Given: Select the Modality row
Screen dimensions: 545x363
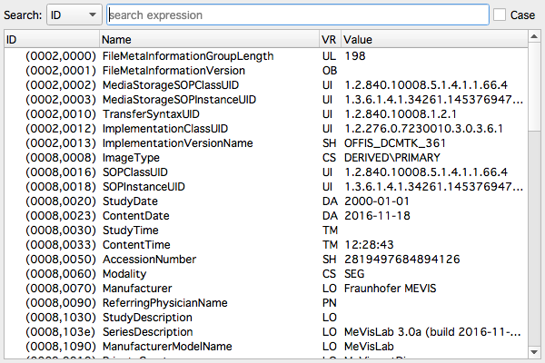Looking at the screenshot, I should pyautogui.click(x=128, y=274).
